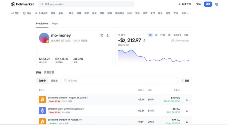Click the $563.92 position value

click(44, 59)
